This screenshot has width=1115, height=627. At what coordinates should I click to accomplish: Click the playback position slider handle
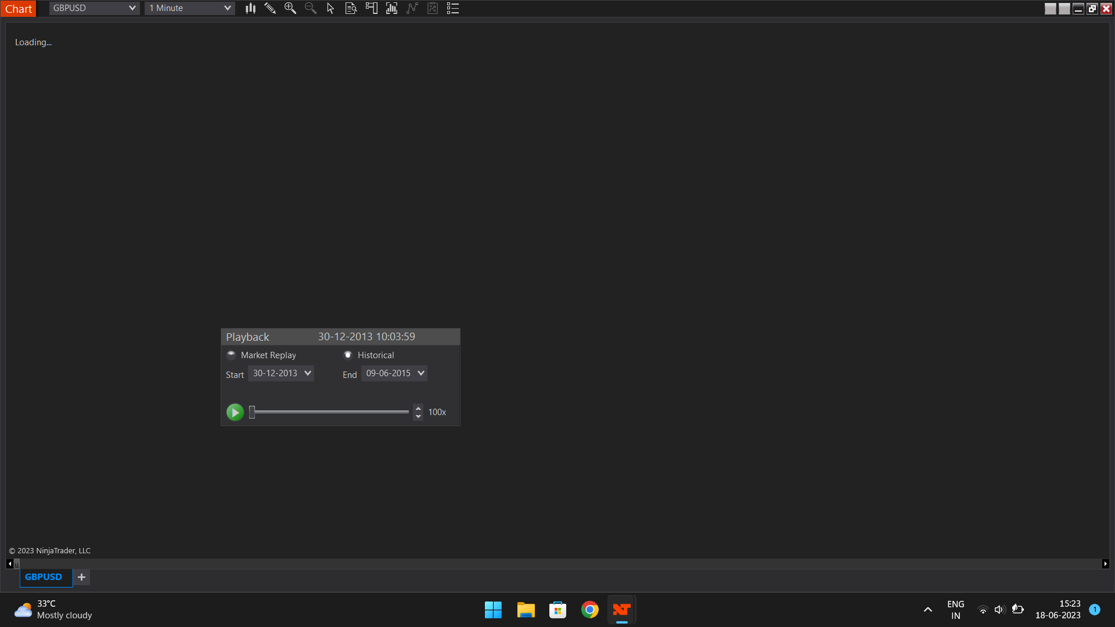pyautogui.click(x=252, y=412)
